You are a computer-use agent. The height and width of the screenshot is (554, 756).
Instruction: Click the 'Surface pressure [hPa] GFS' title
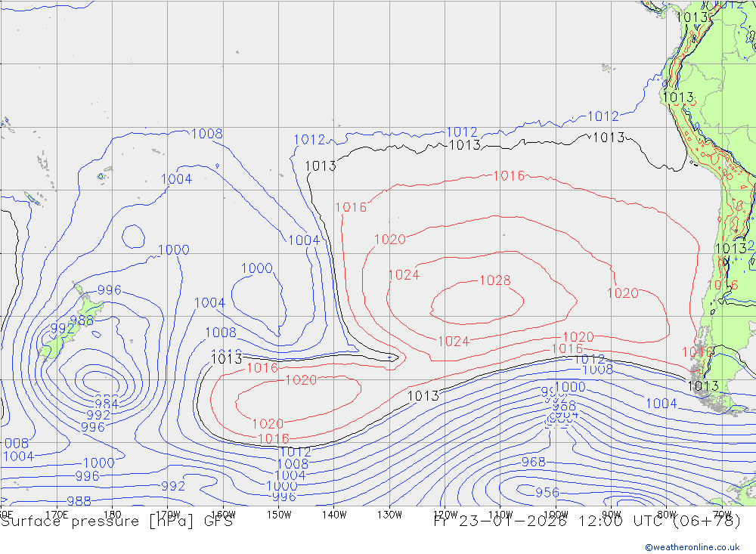pos(116,522)
